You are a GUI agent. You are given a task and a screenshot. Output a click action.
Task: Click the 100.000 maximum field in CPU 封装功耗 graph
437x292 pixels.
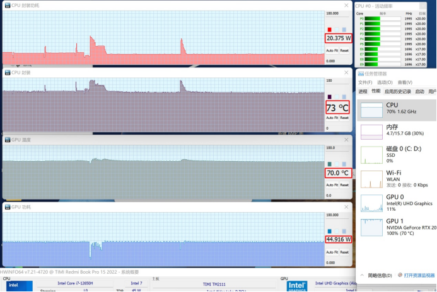tap(337, 13)
